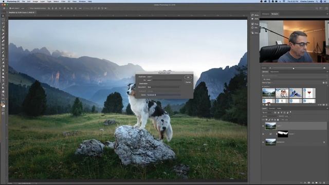Select the Move tool
Viewport: 329px width, 185px height.
pyautogui.click(x=3, y=16)
